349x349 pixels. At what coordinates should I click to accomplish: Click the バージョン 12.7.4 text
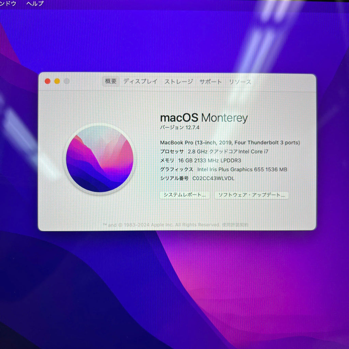[x=180, y=127]
